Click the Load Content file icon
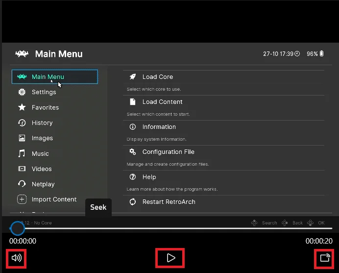 [x=133, y=101]
